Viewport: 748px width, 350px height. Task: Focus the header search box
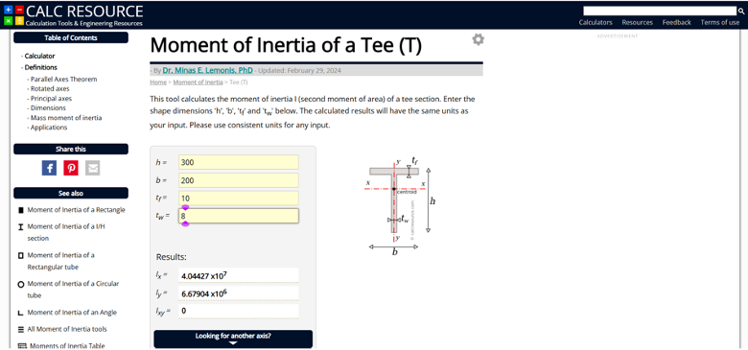click(660, 11)
